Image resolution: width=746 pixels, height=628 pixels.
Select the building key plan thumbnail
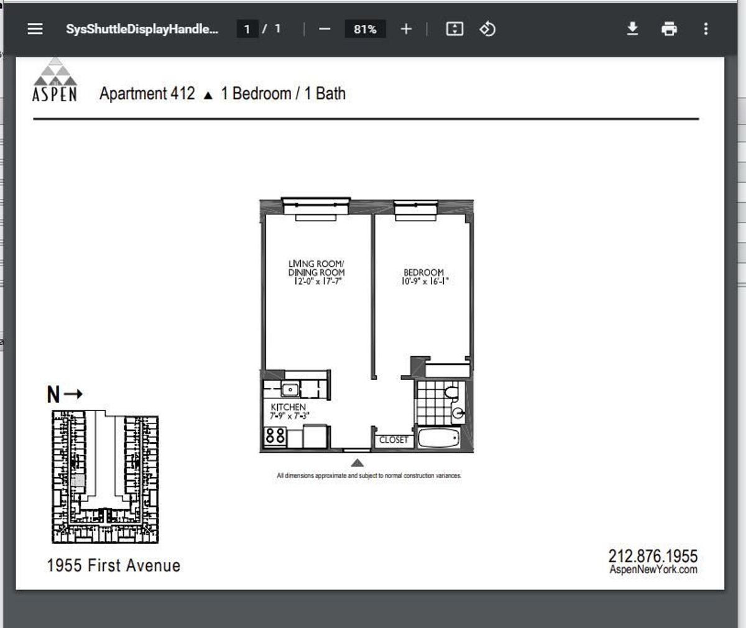pos(104,476)
